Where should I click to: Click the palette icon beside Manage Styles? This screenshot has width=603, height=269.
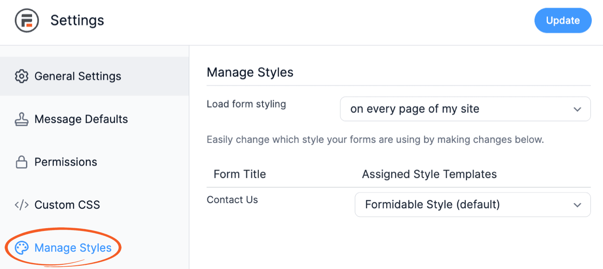(21, 248)
